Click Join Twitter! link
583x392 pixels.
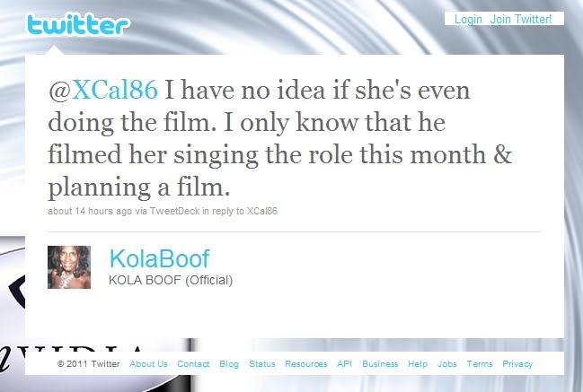[x=520, y=20]
